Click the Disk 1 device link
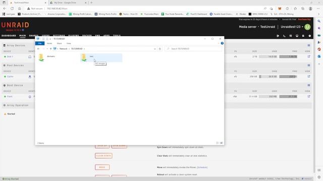323x181 pixels. [10, 56]
